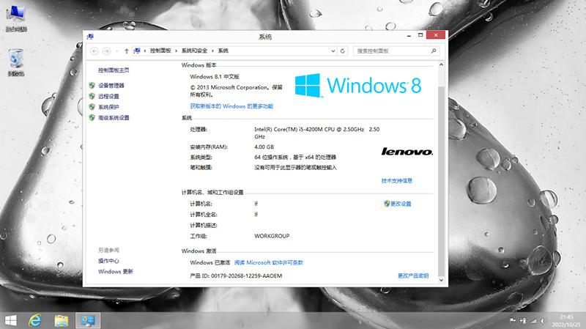This screenshot has height=329, width=586.
Task: Click the up-one-level arrow
Action: pyautogui.click(x=126, y=51)
